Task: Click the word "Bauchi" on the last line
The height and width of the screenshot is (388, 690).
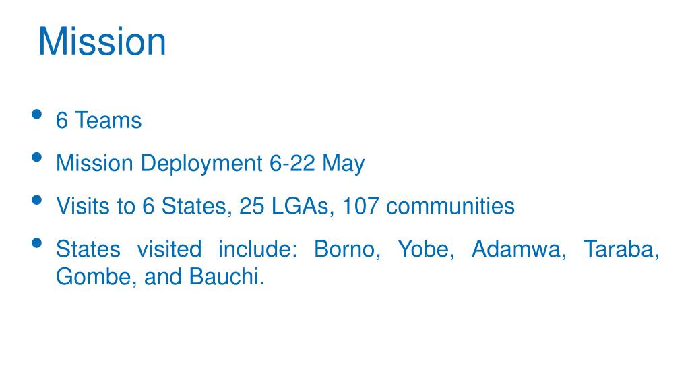Action: tap(226, 277)
